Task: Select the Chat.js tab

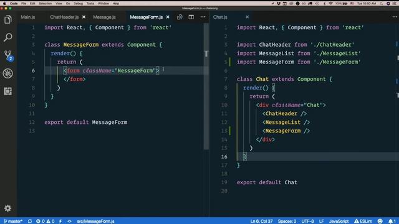Action: tap(220, 17)
